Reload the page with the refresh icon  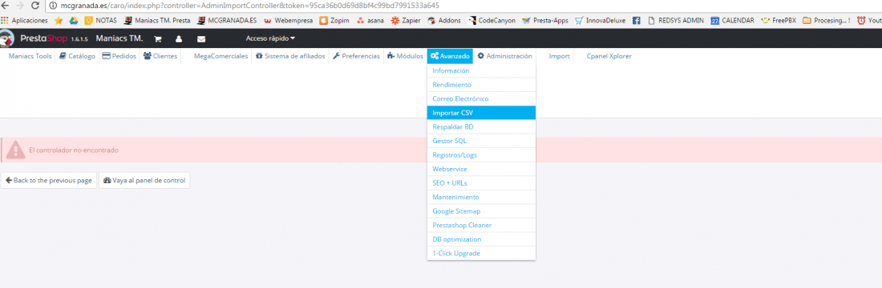pos(35,6)
